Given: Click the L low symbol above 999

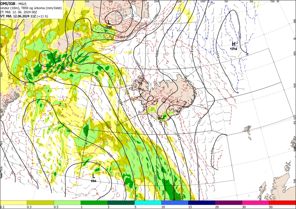Looking at the screenshot, I should 109,23.
